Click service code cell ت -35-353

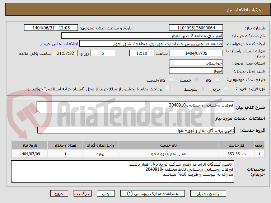(237, 154)
